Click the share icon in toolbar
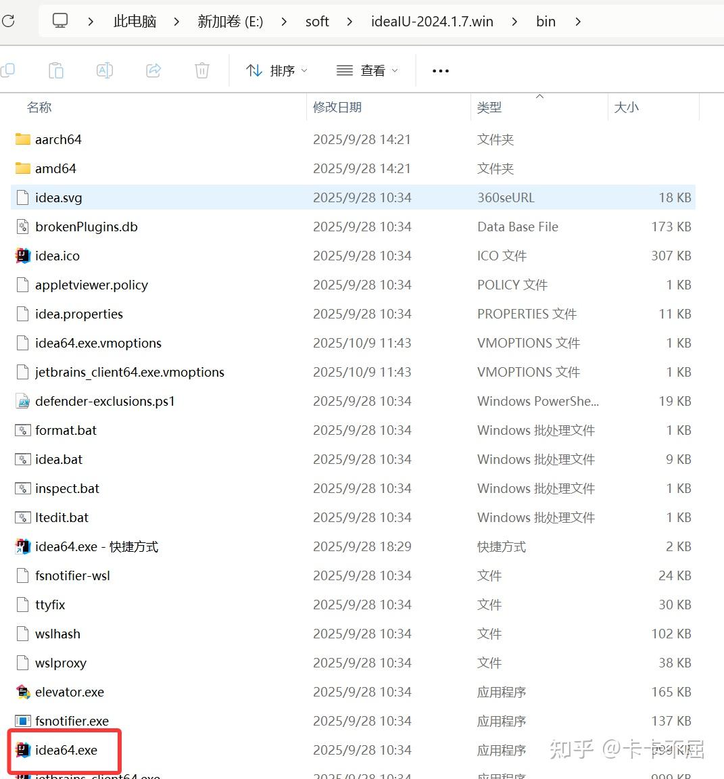 click(153, 70)
